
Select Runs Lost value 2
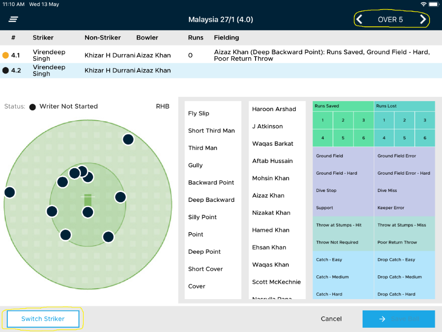point(404,120)
